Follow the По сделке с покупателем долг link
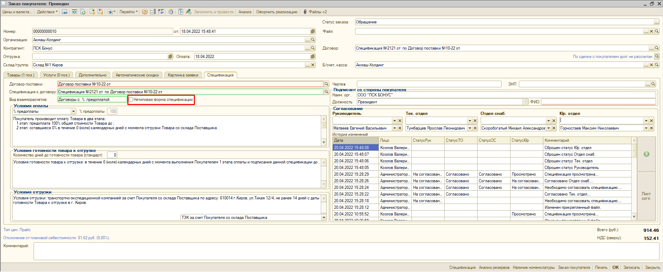The image size is (663, 272). tap(613, 57)
